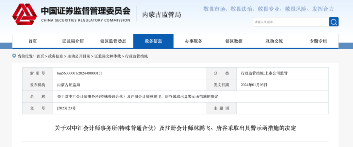Select the 政务信息 navigation tab
Screen dimensions: 353x147
coord(153,41)
